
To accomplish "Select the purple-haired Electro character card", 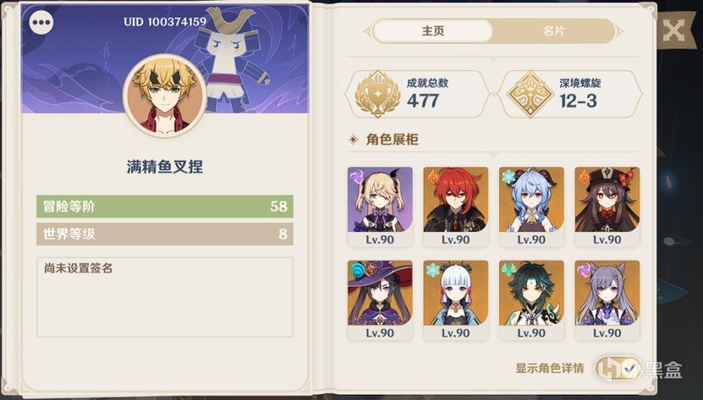I will point(607,300).
